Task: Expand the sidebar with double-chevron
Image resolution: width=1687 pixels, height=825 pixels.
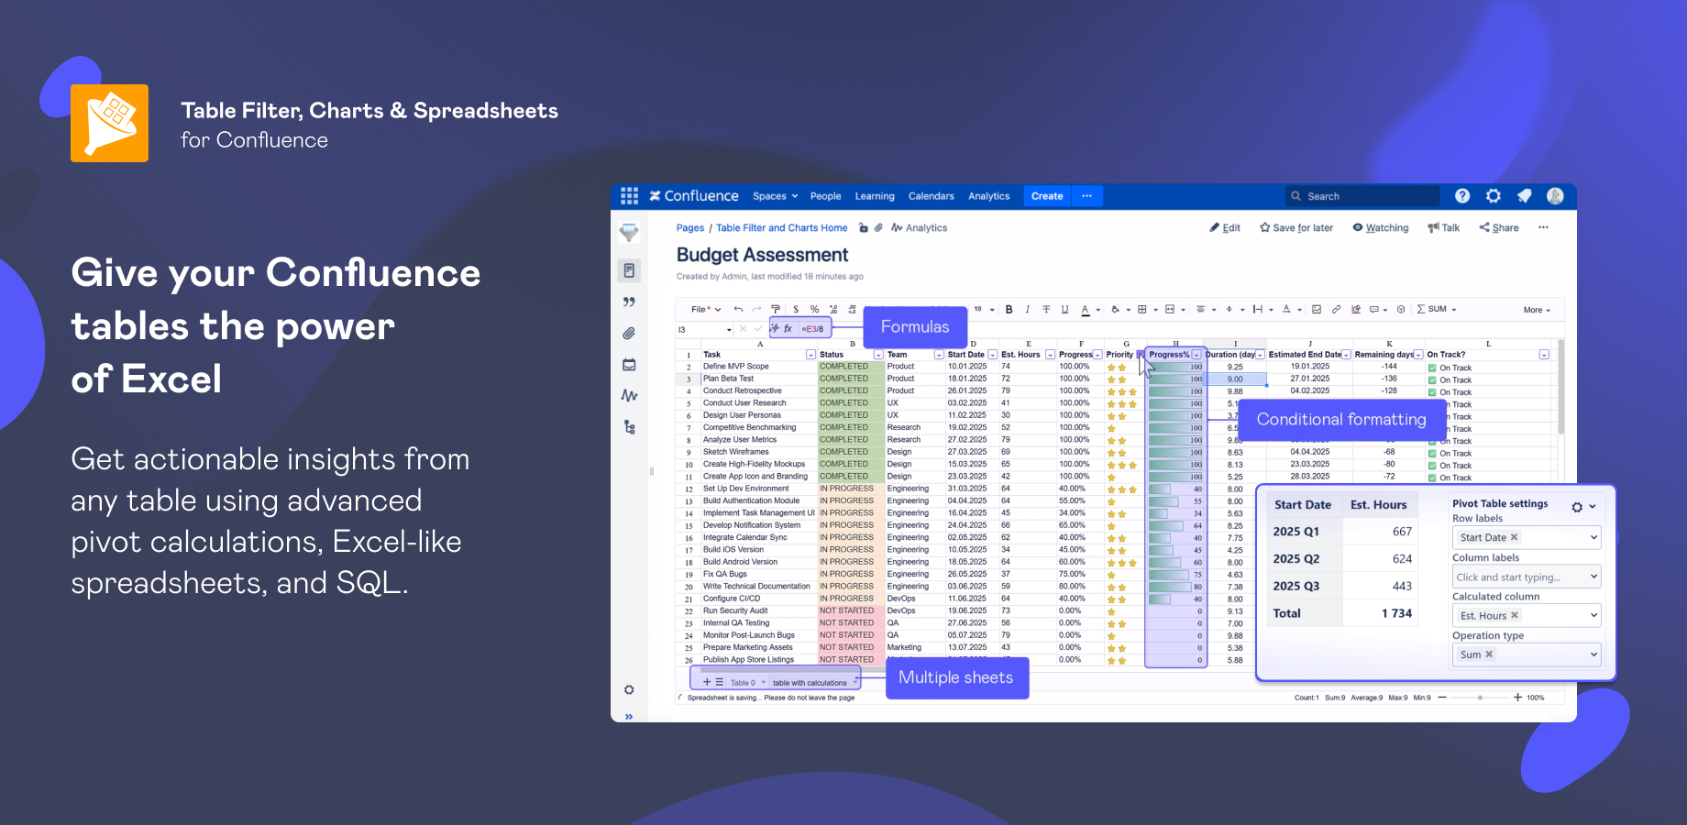Action: [x=629, y=717]
